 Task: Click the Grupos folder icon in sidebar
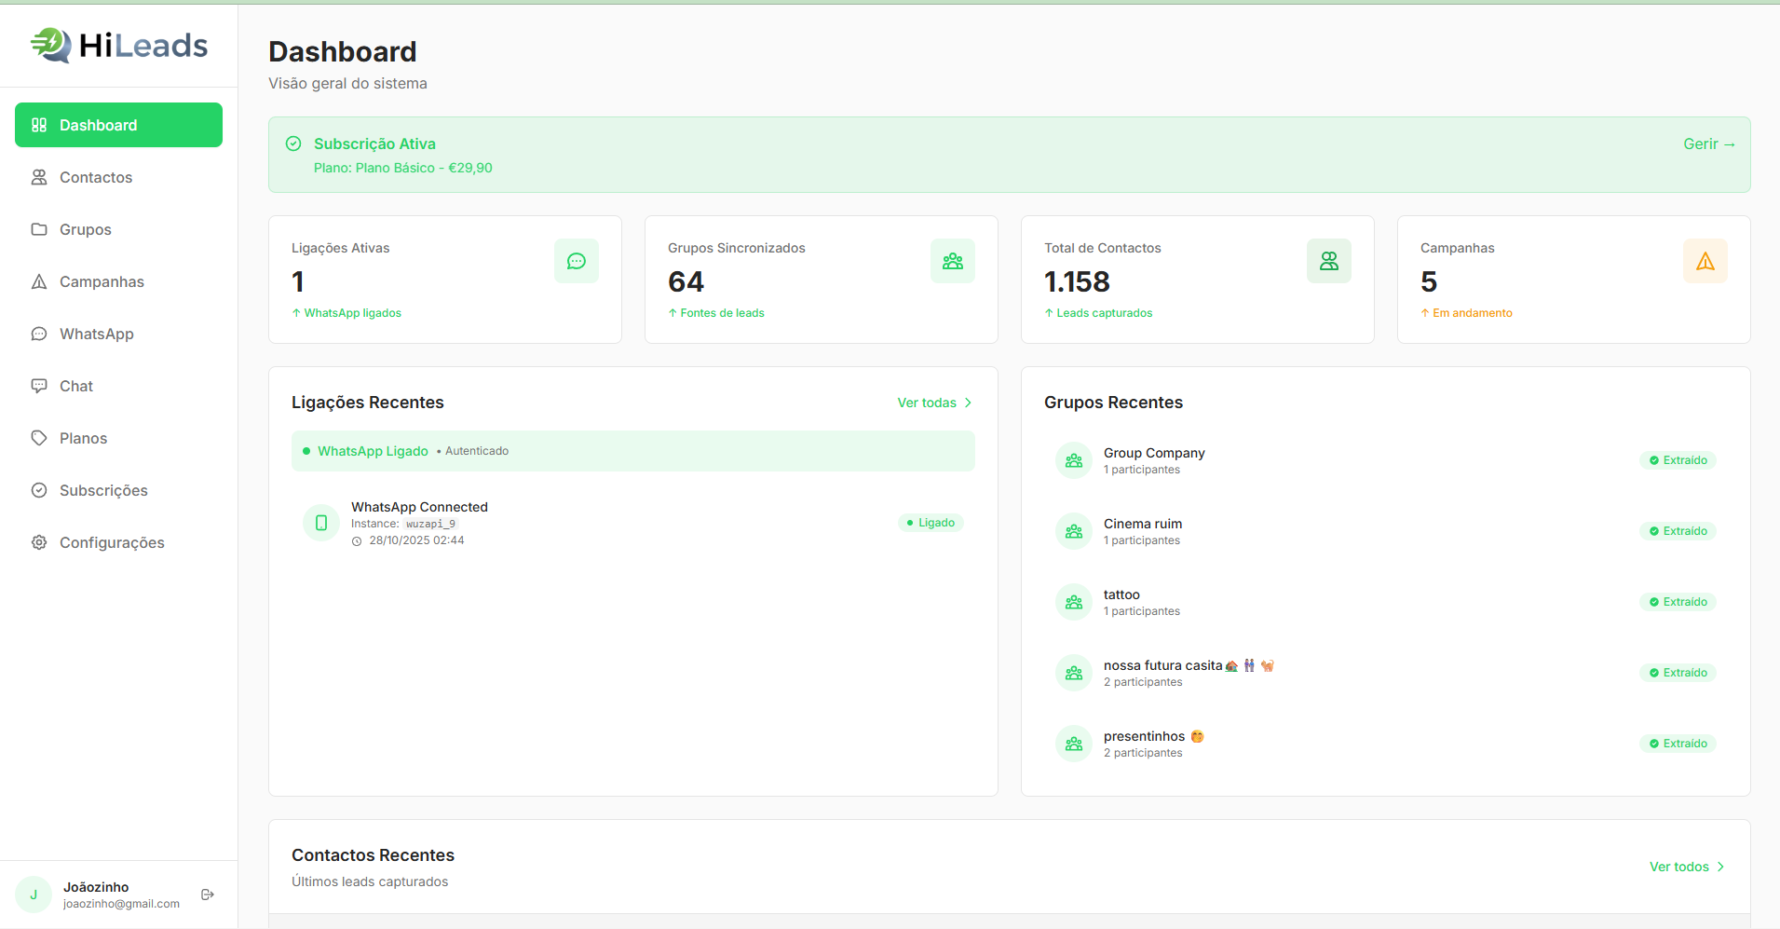pos(38,229)
